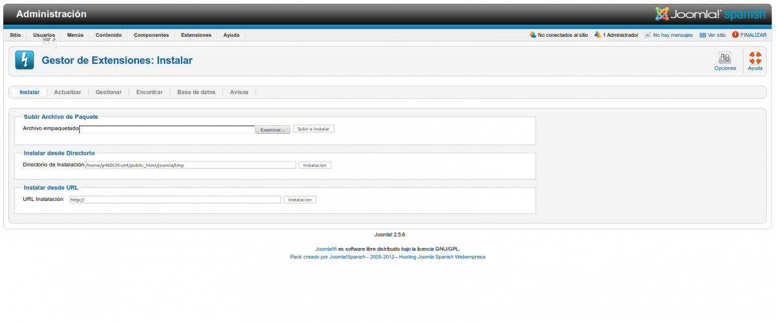This screenshot has width=776, height=323.
Task: Expand the Componentes menu
Action: click(x=151, y=35)
